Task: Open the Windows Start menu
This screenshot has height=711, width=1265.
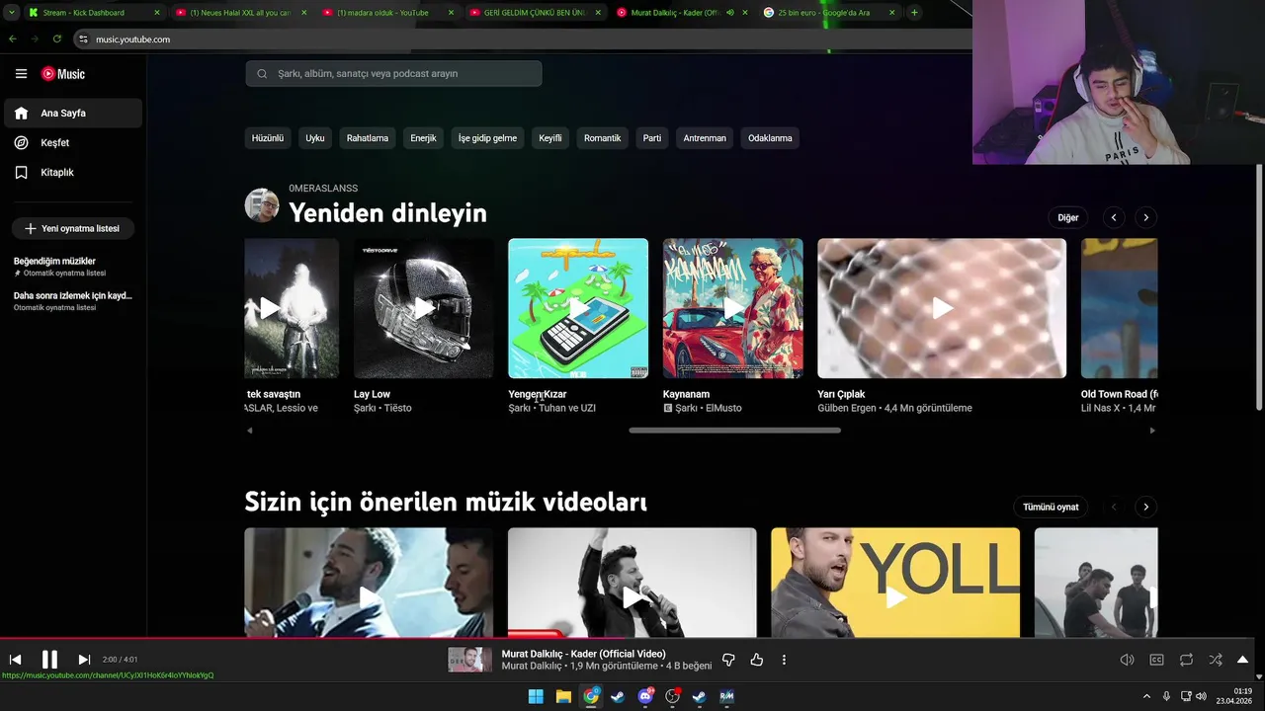Action: coord(536,696)
